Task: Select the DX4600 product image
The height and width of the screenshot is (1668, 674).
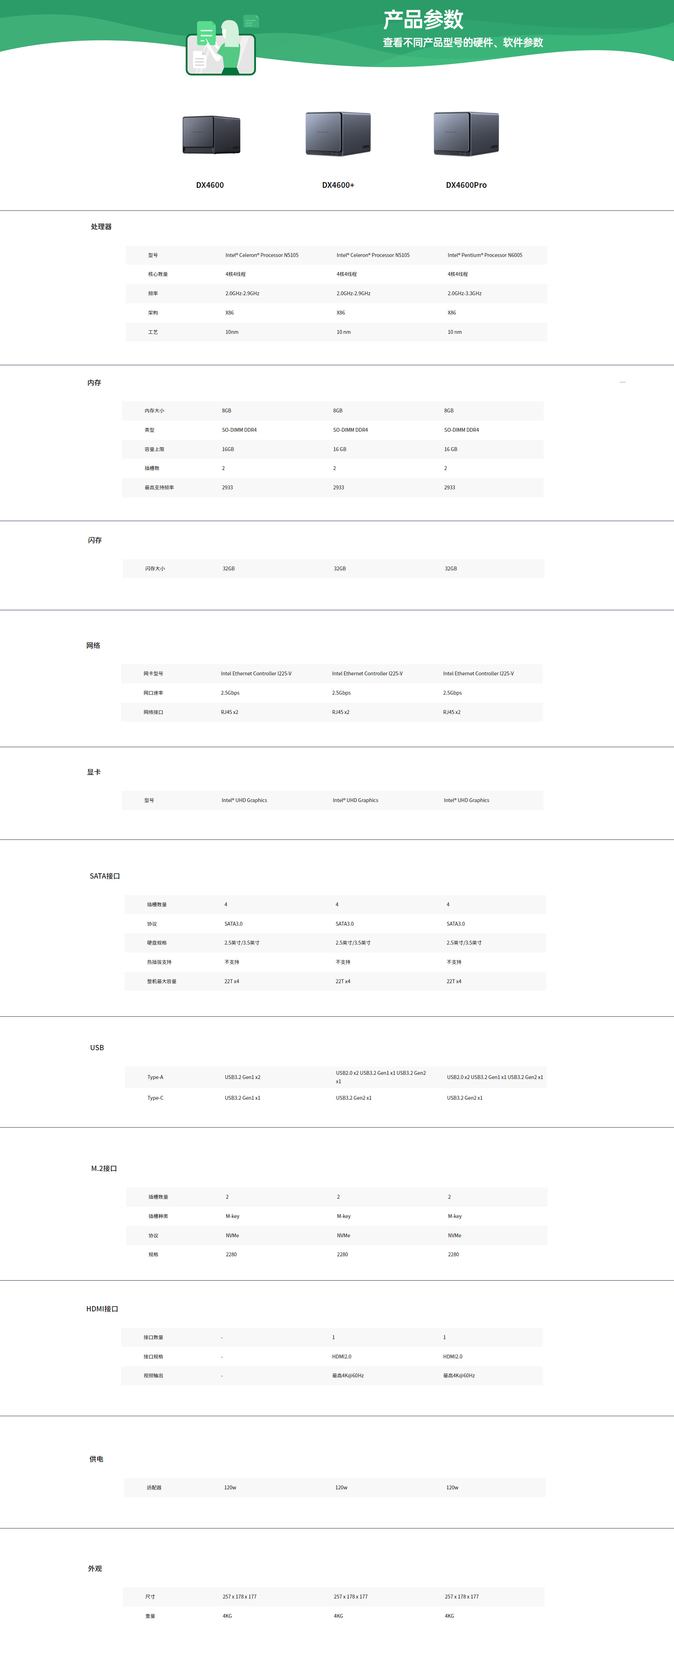Action: coord(211,135)
